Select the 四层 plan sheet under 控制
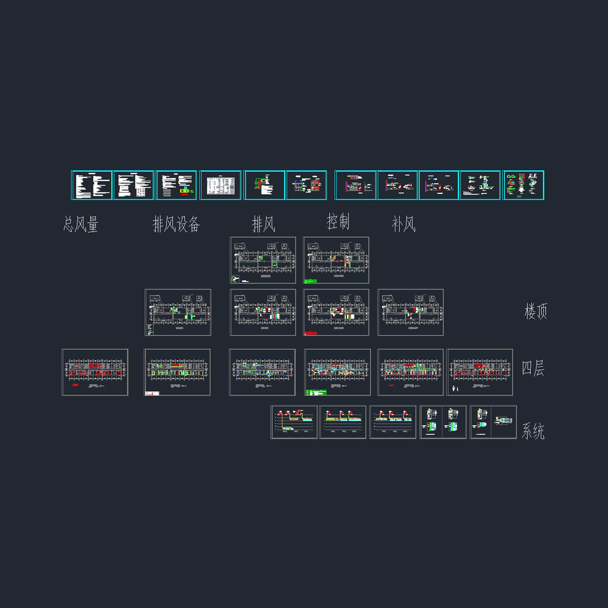608x608 pixels. point(338,372)
